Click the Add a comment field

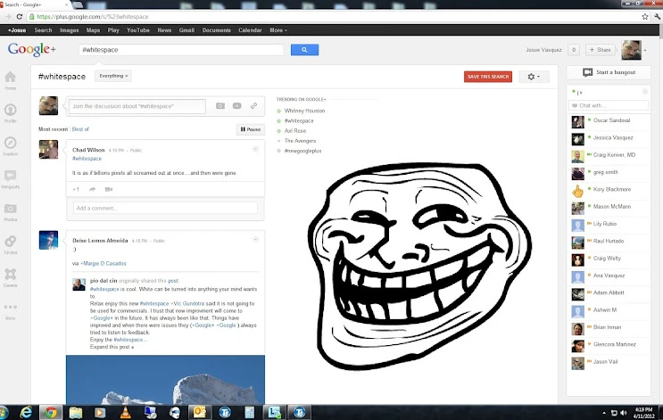click(165, 208)
